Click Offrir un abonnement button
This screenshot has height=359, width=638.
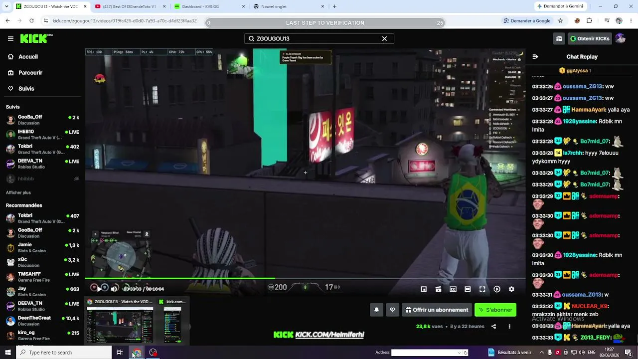tap(437, 310)
